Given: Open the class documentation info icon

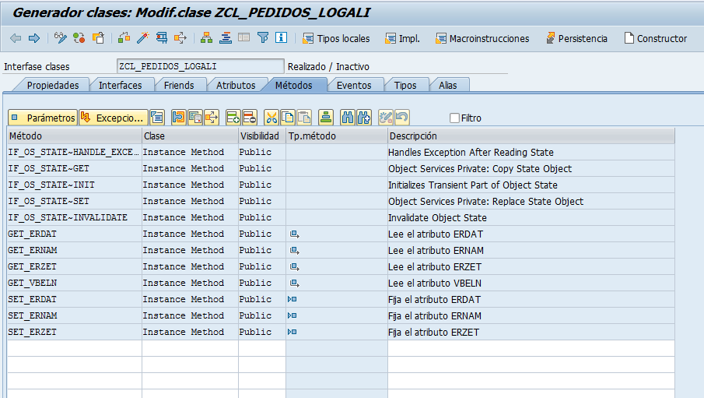Looking at the screenshot, I should point(282,38).
